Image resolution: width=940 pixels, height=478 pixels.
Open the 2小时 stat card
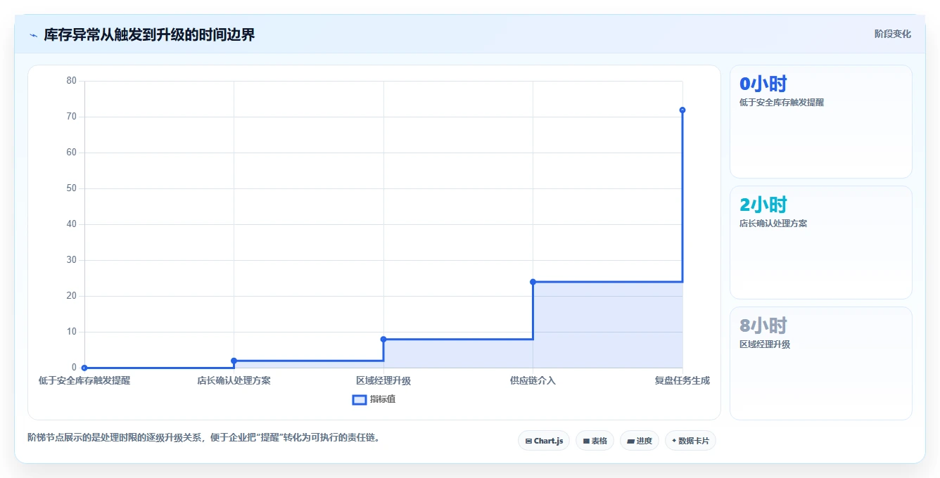tap(821, 243)
